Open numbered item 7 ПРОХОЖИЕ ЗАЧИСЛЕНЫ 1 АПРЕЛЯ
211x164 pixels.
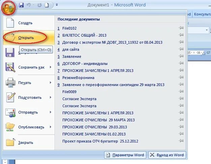pyautogui.click(x=98, y=71)
